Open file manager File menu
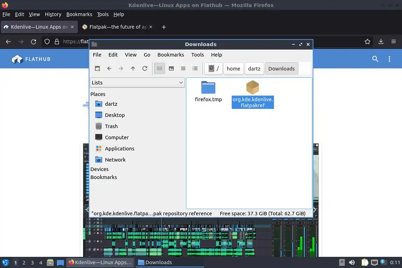The height and width of the screenshot is (268, 402). [97, 55]
